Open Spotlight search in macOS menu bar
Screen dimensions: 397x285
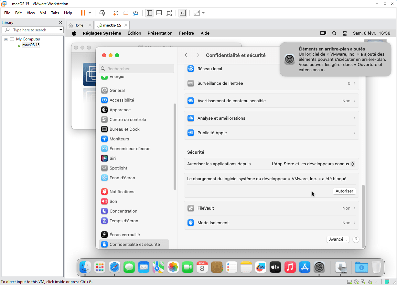(x=334, y=33)
